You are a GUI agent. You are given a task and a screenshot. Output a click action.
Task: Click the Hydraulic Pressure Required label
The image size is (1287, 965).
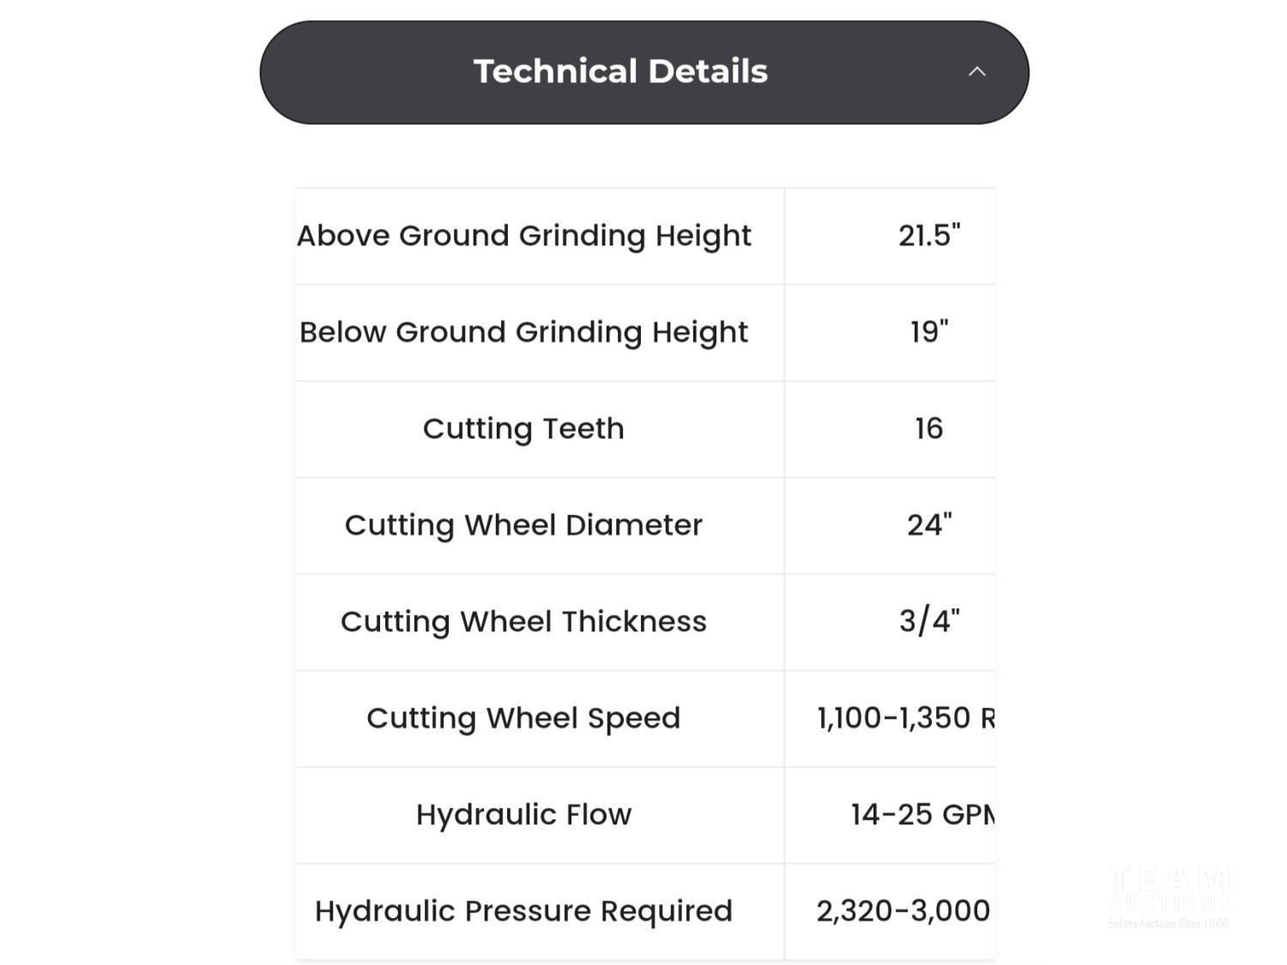click(523, 911)
